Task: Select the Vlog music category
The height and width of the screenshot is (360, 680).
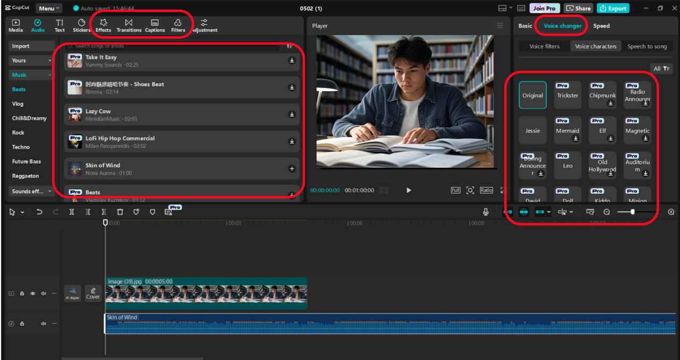Action: pos(18,104)
